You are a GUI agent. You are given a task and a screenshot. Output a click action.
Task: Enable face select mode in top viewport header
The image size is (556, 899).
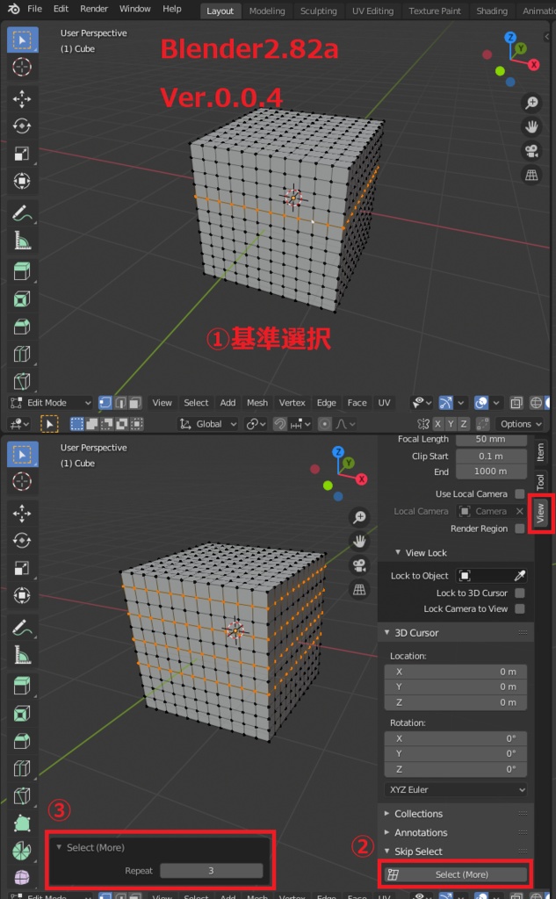[135, 402]
